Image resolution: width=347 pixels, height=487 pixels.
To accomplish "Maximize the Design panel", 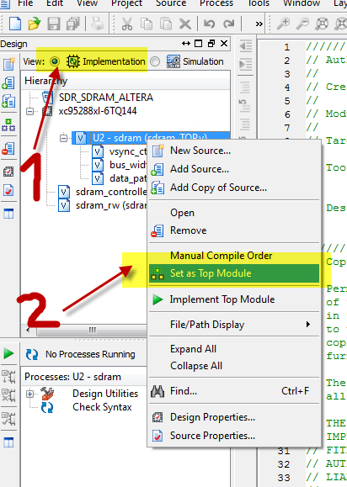I will [198, 44].
